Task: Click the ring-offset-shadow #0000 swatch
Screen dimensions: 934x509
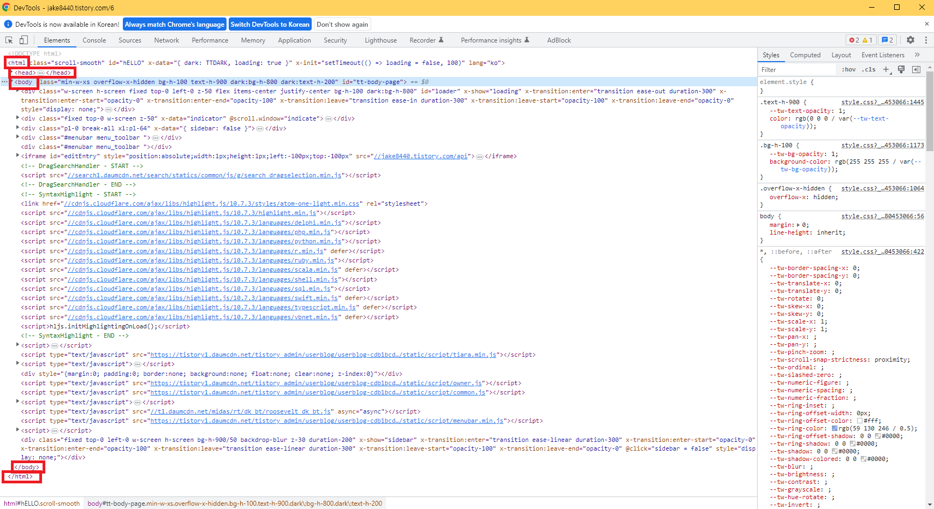Action: [877, 436]
